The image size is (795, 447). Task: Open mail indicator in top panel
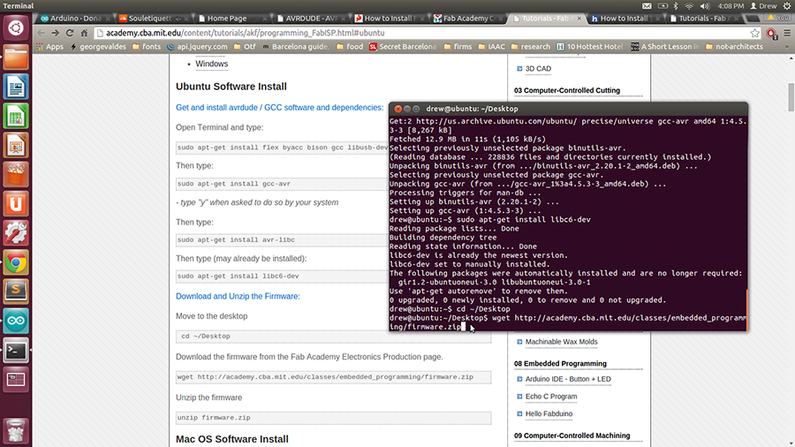point(647,6)
